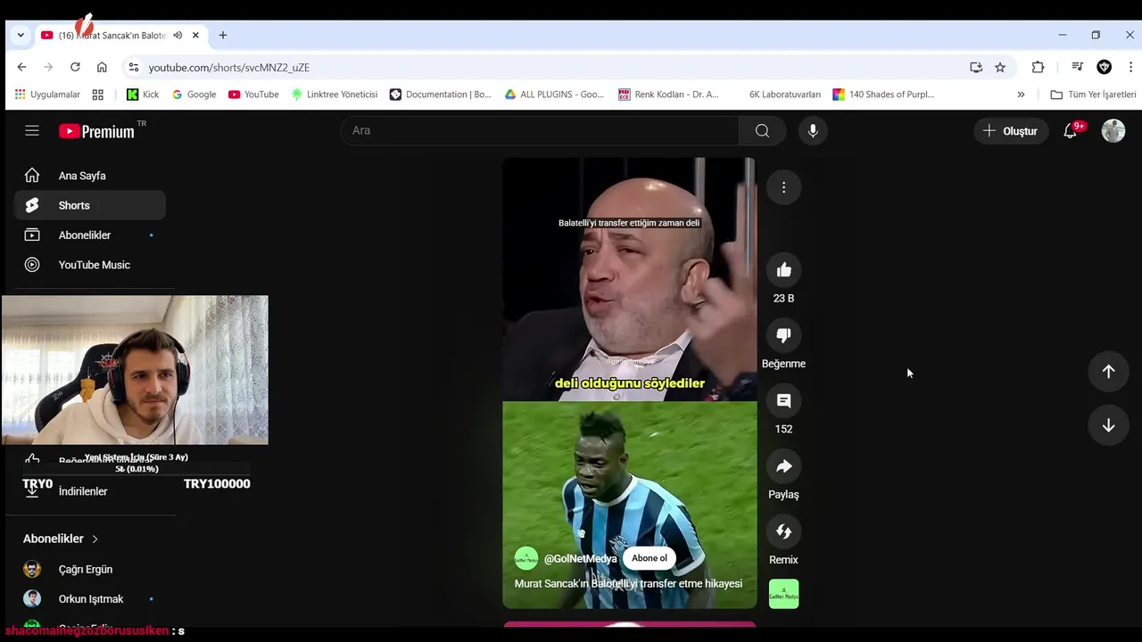
Task: Open the install app icon in address bar
Action: click(976, 67)
